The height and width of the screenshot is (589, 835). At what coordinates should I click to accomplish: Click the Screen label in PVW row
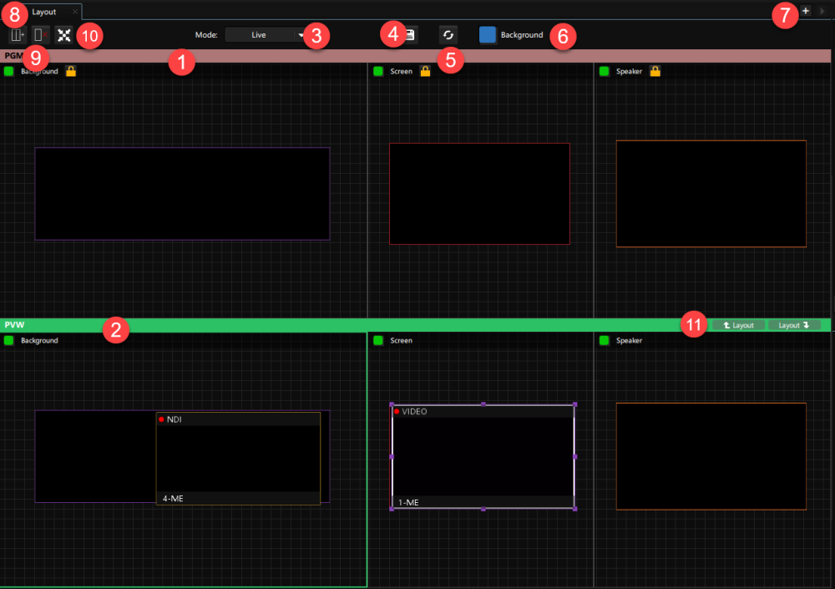[x=401, y=340]
